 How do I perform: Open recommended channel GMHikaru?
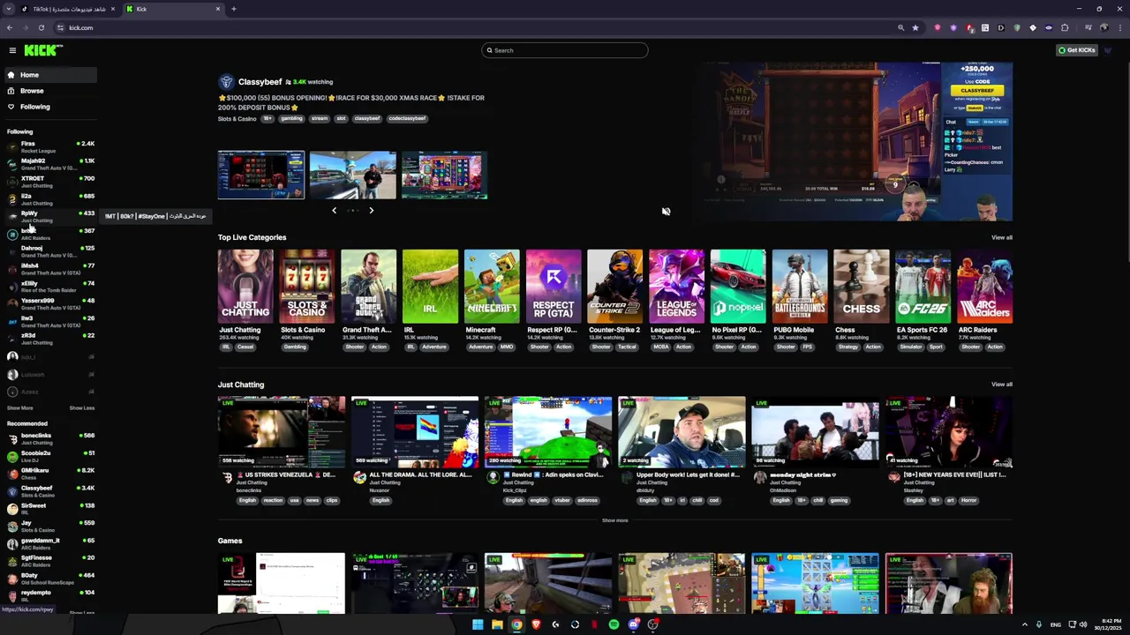click(49, 474)
